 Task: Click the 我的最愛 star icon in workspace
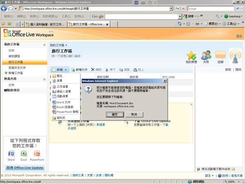[191, 57]
